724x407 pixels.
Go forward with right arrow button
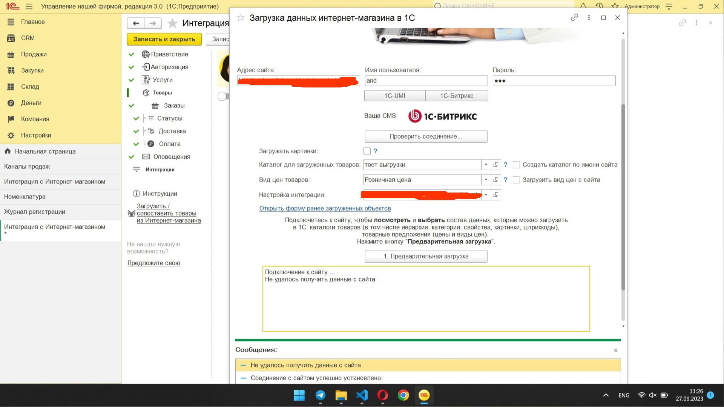coord(153,23)
